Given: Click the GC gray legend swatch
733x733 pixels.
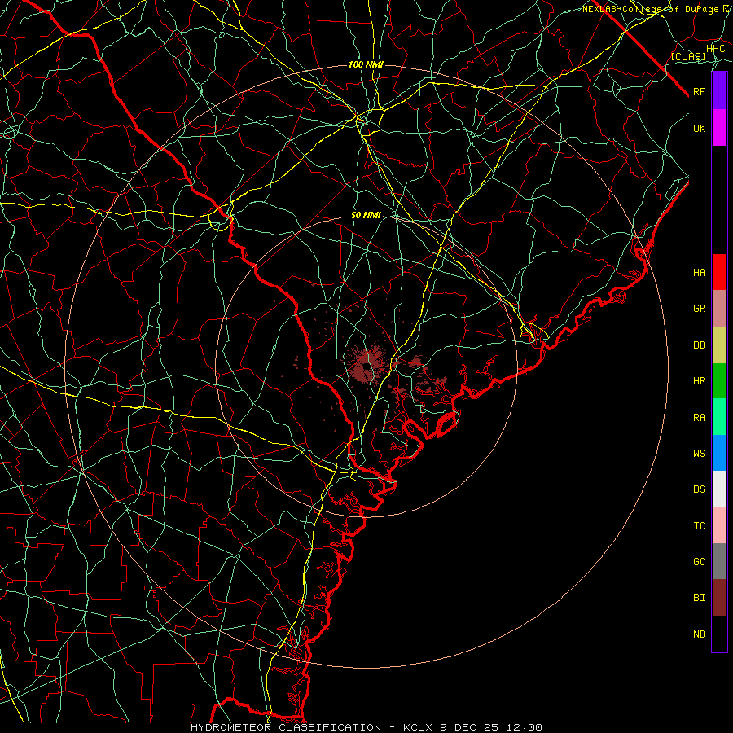Looking at the screenshot, I should [719, 561].
